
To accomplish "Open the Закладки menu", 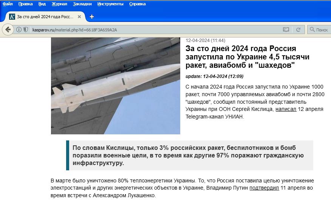I will 82,4.
